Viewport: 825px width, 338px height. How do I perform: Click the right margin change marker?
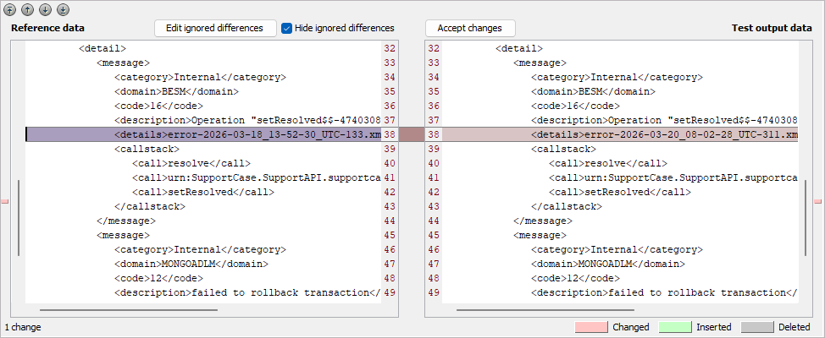pos(818,201)
